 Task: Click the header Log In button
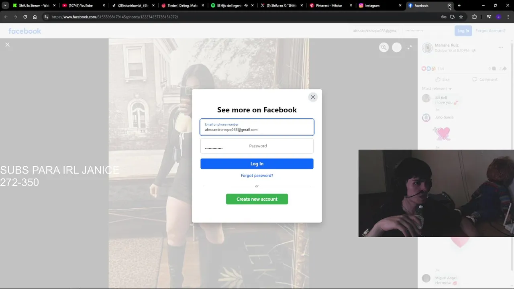(463, 31)
